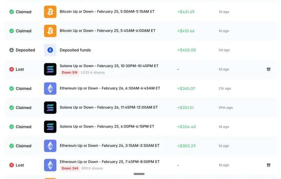
Task: Click the +$431.69 claimed amount
Action: (185, 12)
